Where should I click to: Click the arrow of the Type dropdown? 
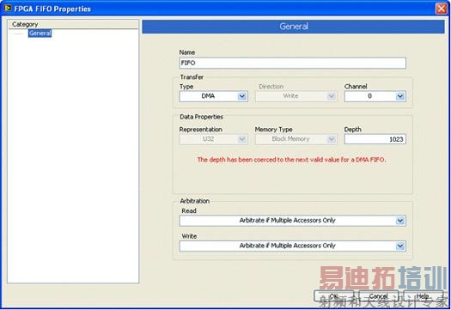point(242,96)
